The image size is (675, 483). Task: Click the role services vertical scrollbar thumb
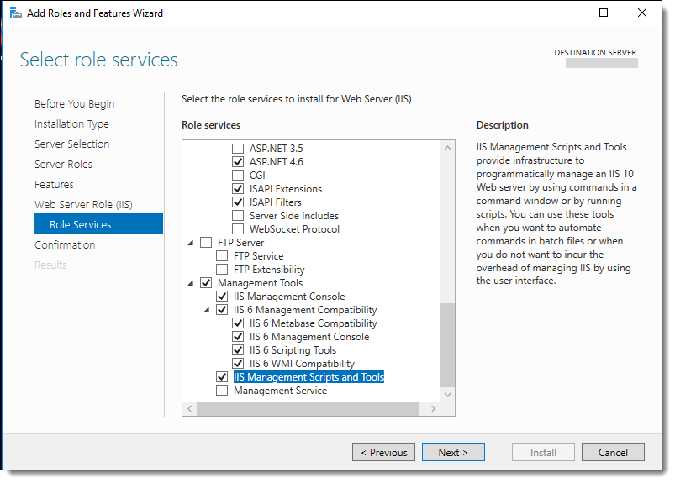[448, 345]
